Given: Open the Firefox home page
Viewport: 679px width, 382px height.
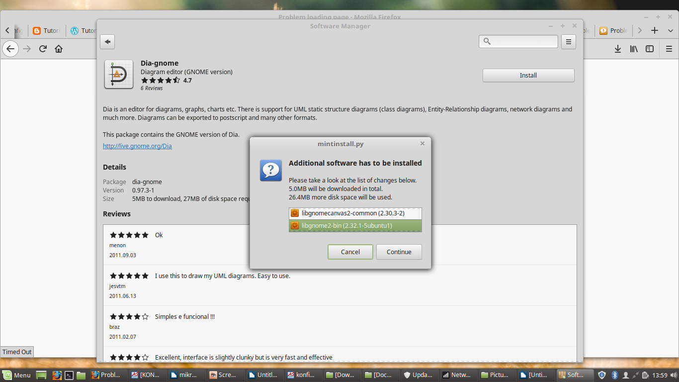Looking at the screenshot, I should click(59, 49).
